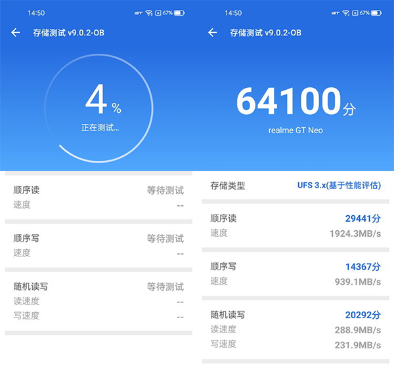The image size is (394, 366).
Task: Tap the 随机读写 row marked 等待测试
Action: 98,301
